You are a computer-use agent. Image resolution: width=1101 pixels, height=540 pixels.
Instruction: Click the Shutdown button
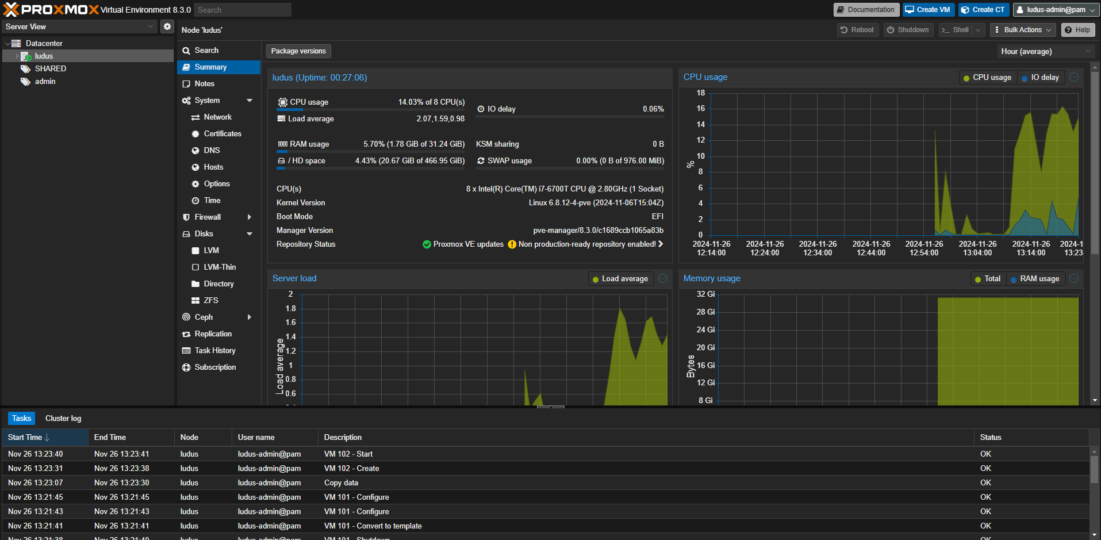point(908,30)
